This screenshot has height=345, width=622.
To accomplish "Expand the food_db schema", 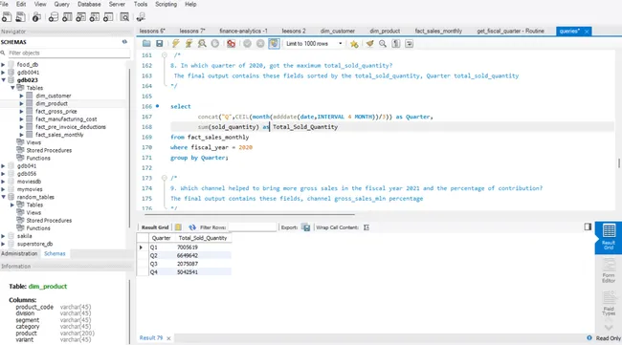I will [3, 65].
